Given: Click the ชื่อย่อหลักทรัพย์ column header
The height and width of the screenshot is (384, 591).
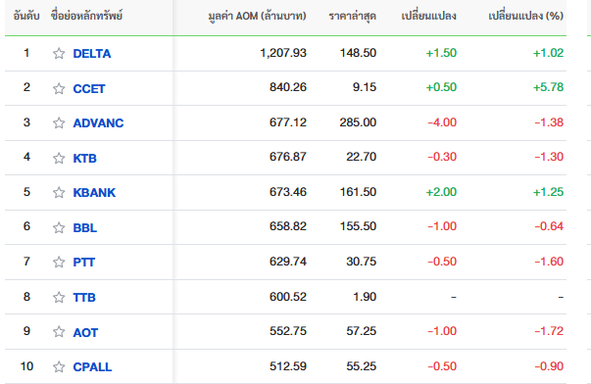Looking at the screenshot, I should coord(86,16).
